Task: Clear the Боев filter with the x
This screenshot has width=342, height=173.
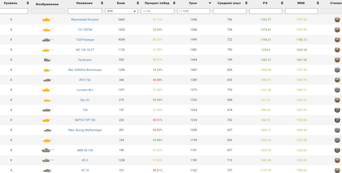Action: tap(135, 11)
